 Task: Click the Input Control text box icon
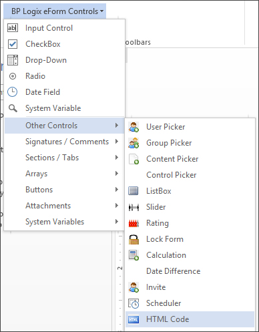pos(13,28)
